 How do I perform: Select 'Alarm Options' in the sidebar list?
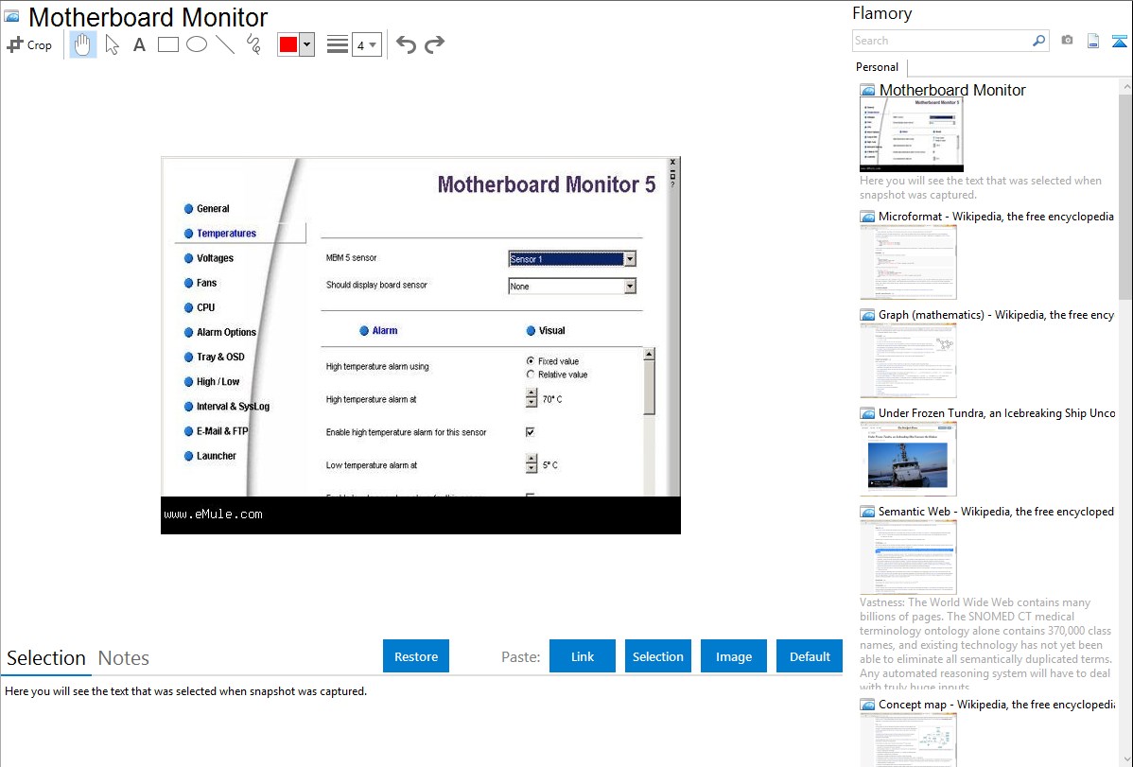tap(220, 332)
